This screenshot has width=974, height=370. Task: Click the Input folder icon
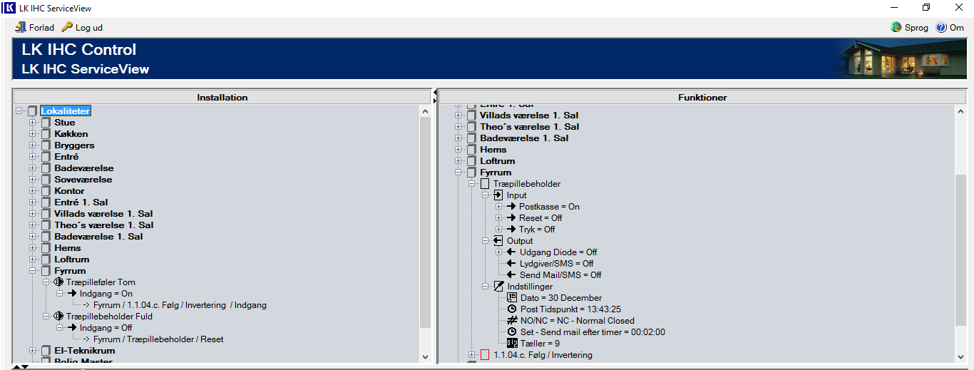click(498, 195)
